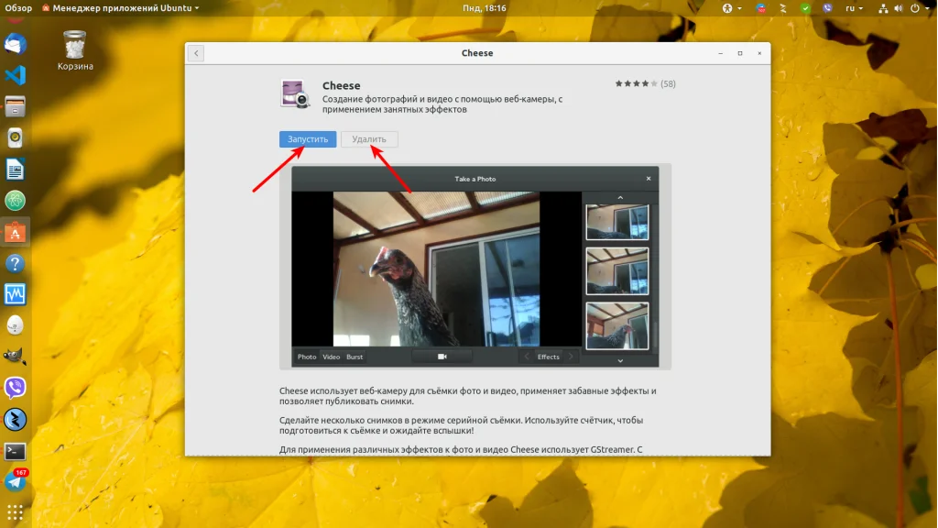Show all applications grid
Viewport: 938px width, 528px height.
point(15,512)
